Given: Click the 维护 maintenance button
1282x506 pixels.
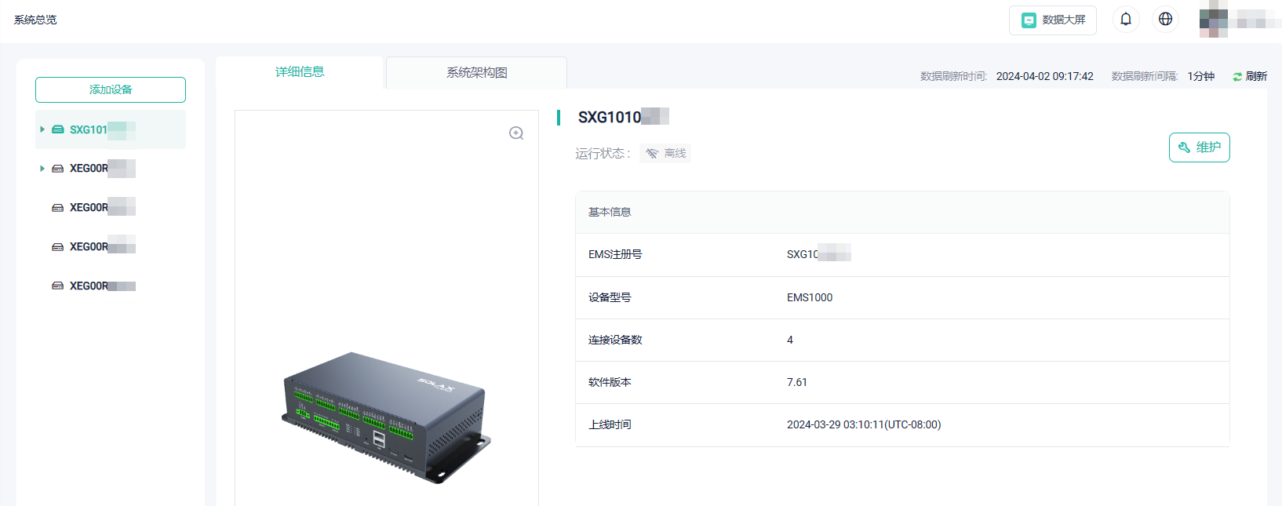Looking at the screenshot, I should click(1199, 147).
